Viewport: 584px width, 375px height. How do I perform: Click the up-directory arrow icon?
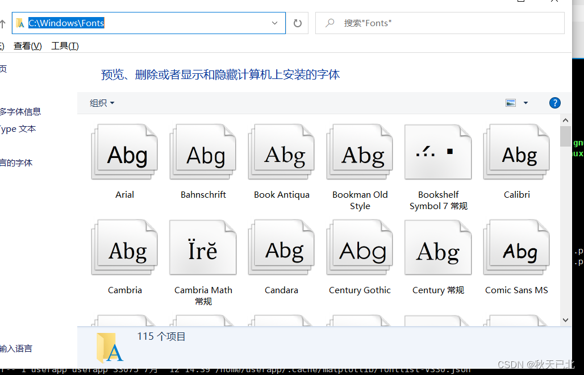coord(3,24)
